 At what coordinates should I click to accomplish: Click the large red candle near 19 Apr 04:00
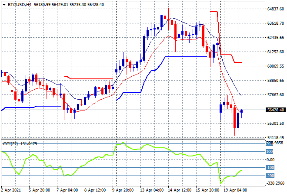coord(235,118)
